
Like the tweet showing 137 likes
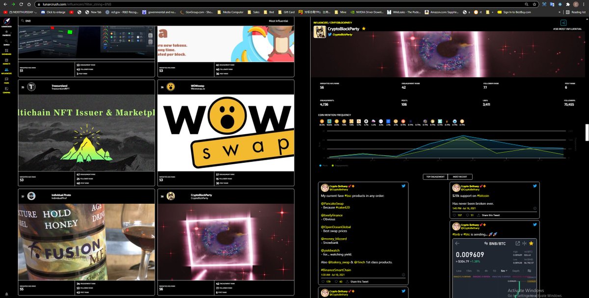click(x=455, y=215)
